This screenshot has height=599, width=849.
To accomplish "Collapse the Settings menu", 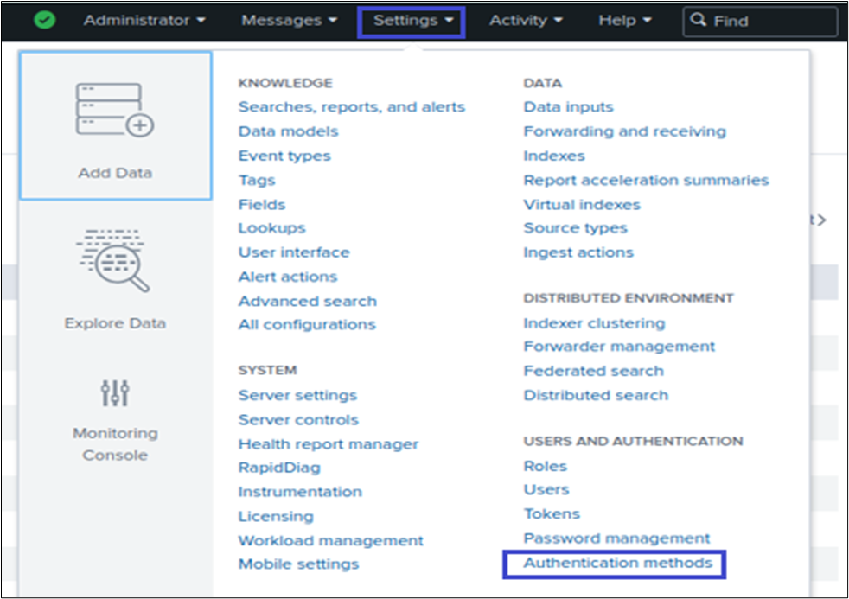I will point(411,21).
